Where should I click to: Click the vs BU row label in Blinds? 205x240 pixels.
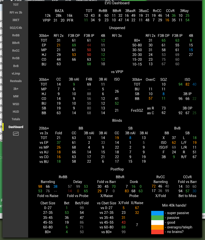click(x=44, y=161)
